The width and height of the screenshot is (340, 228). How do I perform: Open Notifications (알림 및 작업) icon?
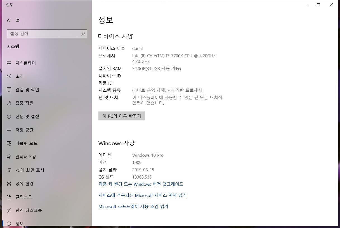pyautogui.click(x=9, y=90)
